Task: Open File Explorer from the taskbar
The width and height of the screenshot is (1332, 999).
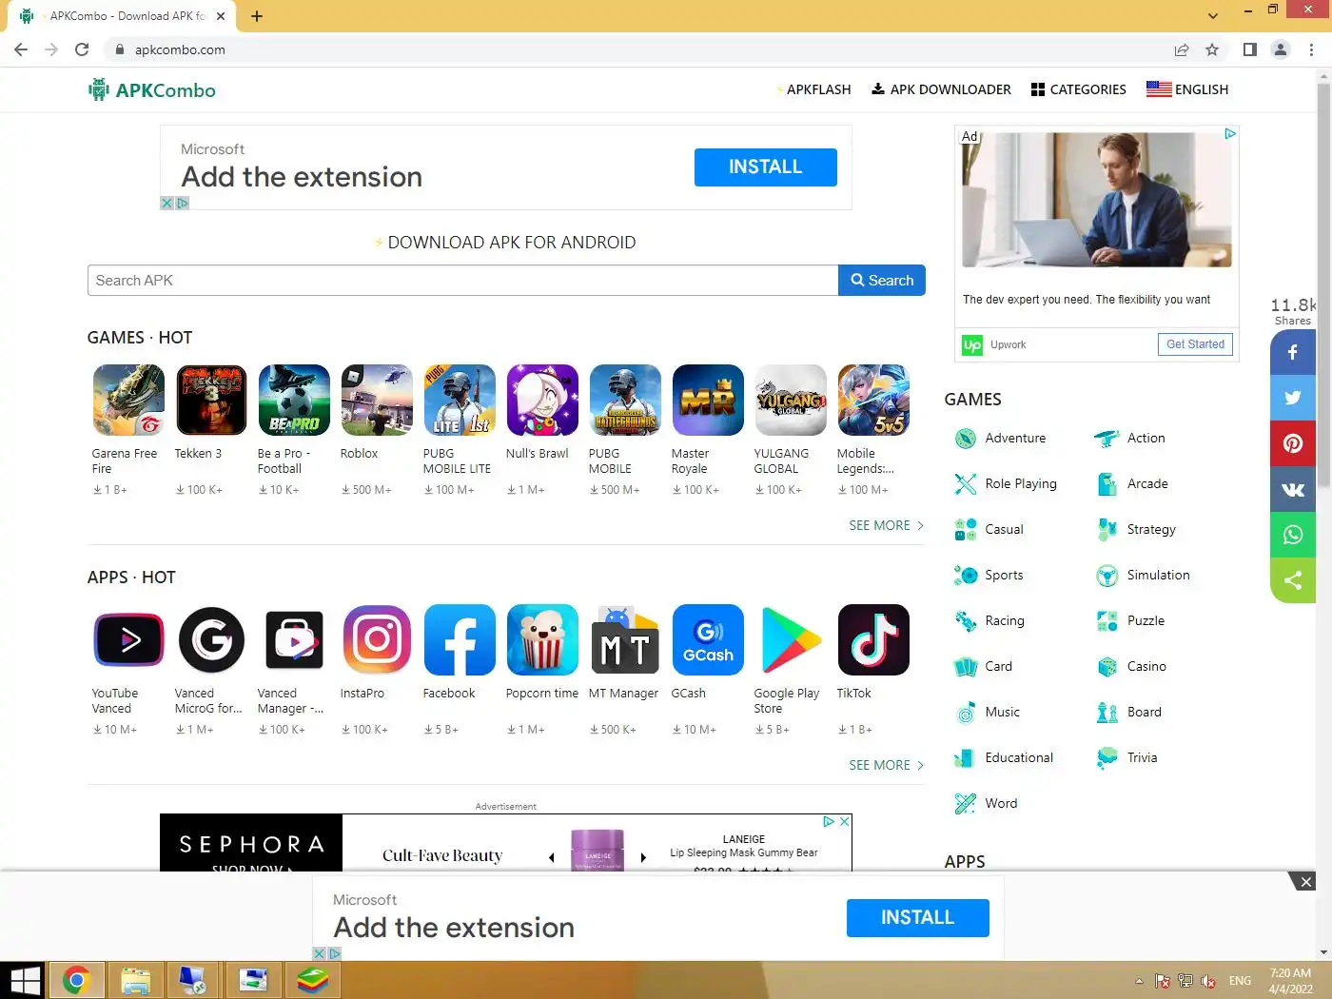Action: 135,980
